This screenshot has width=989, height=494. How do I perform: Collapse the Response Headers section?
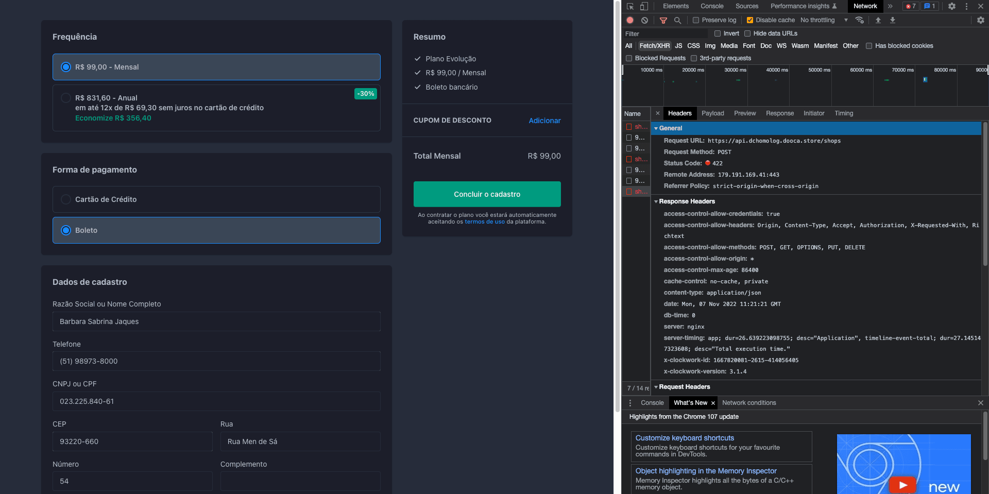(656, 201)
